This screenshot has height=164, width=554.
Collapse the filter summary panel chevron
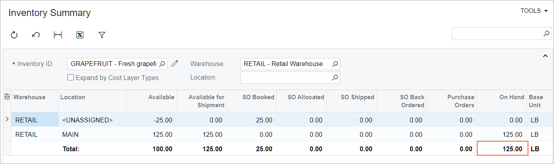click(x=545, y=56)
